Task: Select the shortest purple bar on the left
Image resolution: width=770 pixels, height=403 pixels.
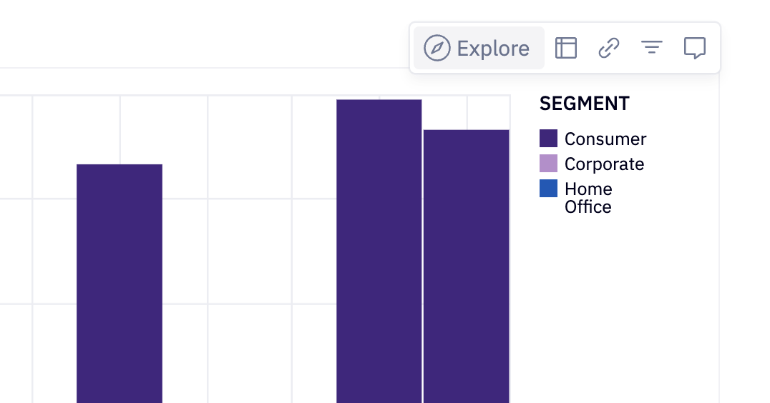Action: (x=120, y=286)
